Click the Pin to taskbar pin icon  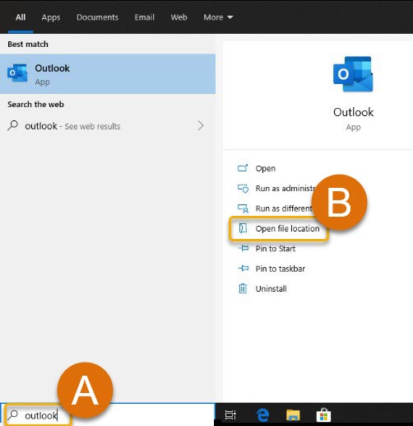[244, 268]
